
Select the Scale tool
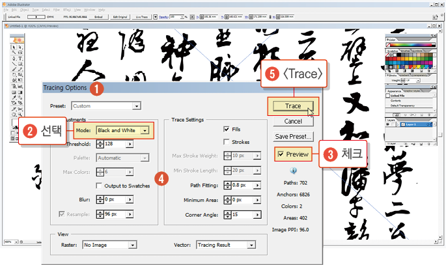[x=20, y=75]
